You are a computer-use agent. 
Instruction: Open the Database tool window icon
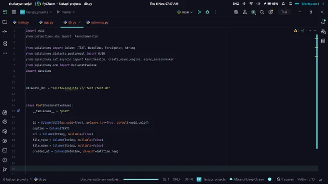coord(323,41)
